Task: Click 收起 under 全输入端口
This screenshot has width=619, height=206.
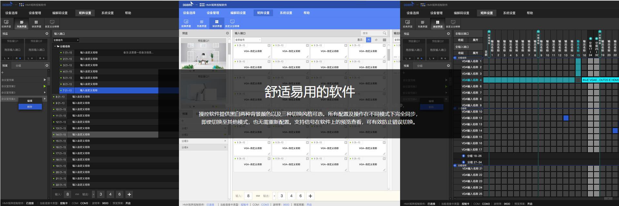Action: (x=461, y=53)
